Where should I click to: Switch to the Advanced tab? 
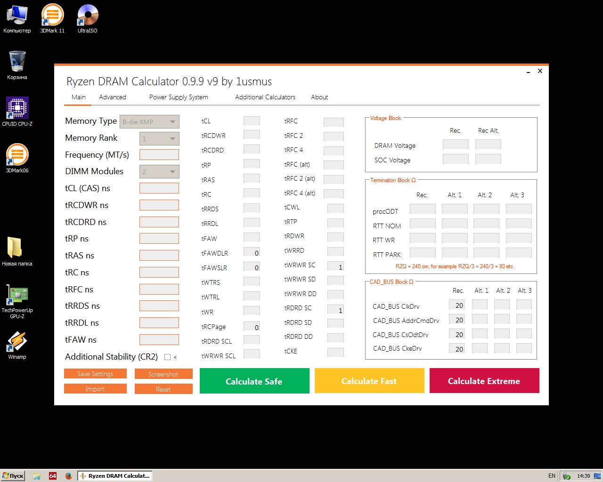click(113, 97)
